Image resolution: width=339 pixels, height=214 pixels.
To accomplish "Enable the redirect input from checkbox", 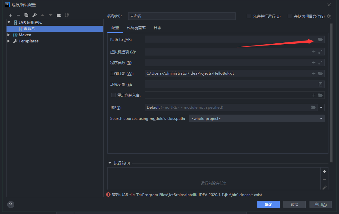I will [113, 95].
